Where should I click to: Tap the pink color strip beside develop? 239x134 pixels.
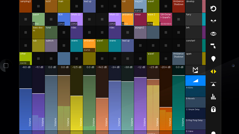pyautogui.click(x=204, y=6)
